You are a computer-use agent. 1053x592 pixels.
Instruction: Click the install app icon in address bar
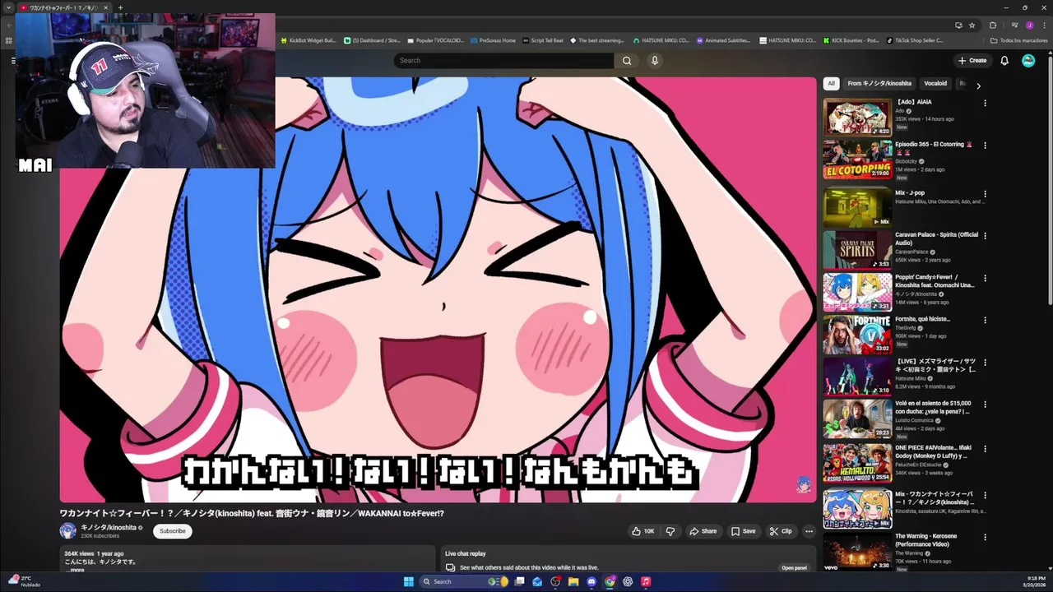pyautogui.click(x=958, y=25)
